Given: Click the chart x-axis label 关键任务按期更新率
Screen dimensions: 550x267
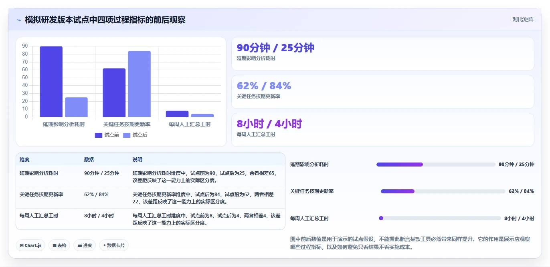Looking at the screenshot, I should (x=127, y=124).
